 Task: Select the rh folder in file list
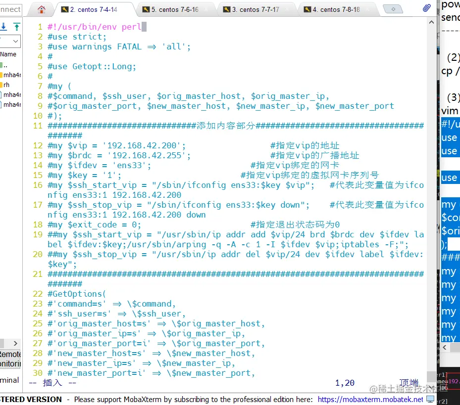5,85
